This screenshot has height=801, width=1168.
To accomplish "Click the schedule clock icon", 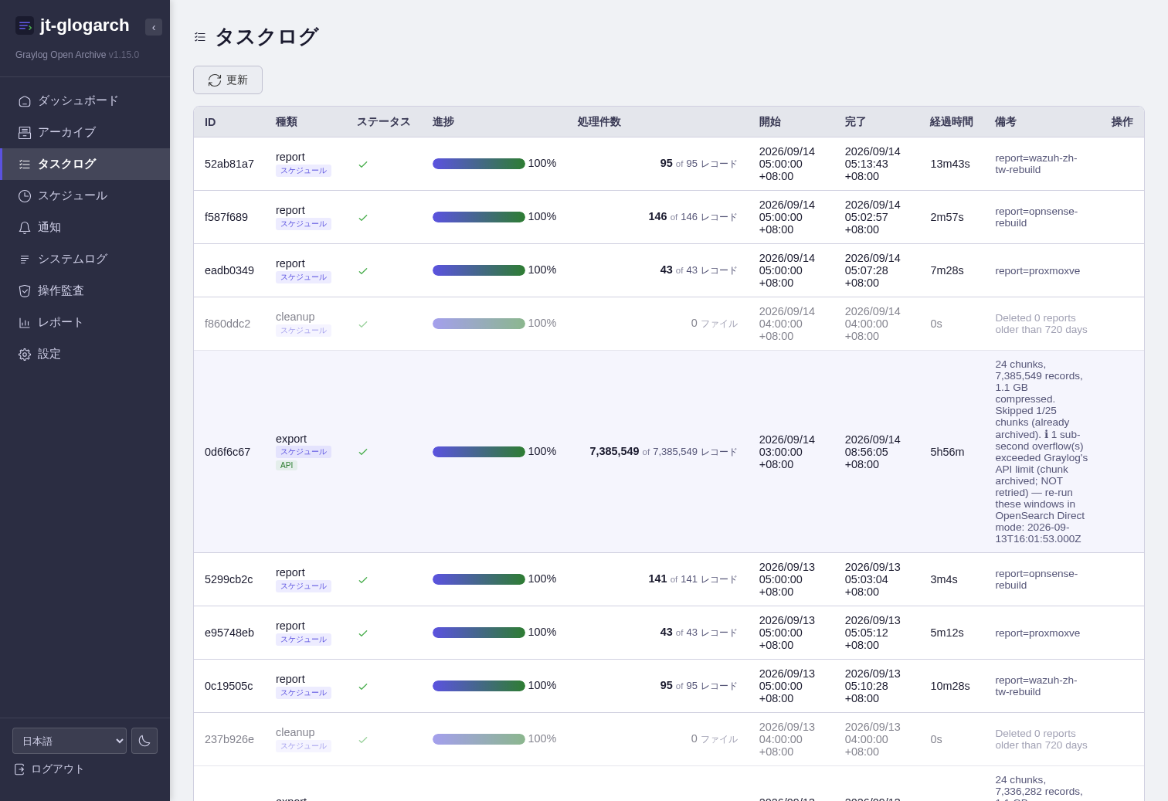I will (25, 196).
